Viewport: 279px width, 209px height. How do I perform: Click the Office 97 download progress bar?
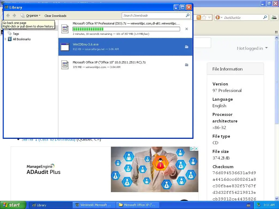126,29
